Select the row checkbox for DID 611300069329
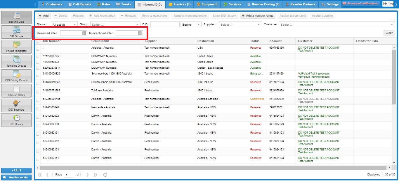Screen dimensions: 399x181 pos(38,75)
